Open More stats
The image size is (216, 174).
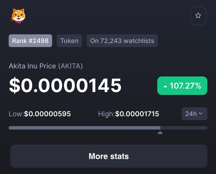pyautogui.click(x=109, y=156)
